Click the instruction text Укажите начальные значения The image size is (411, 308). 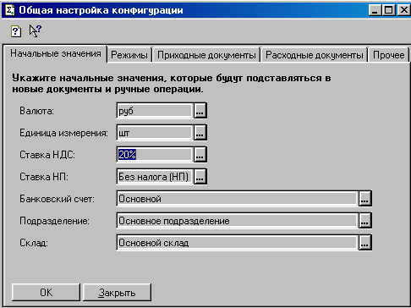pyautogui.click(x=172, y=84)
